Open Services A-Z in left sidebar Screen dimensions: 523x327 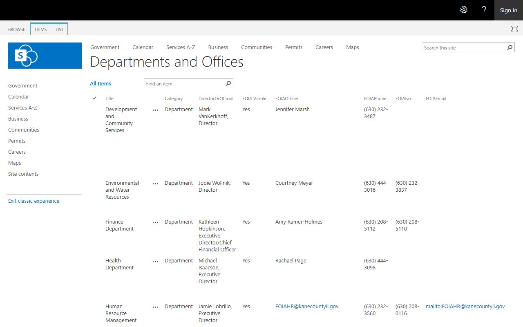[22, 108]
